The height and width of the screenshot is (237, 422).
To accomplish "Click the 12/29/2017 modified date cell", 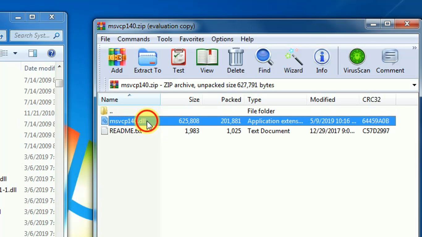I will [x=332, y=131].
